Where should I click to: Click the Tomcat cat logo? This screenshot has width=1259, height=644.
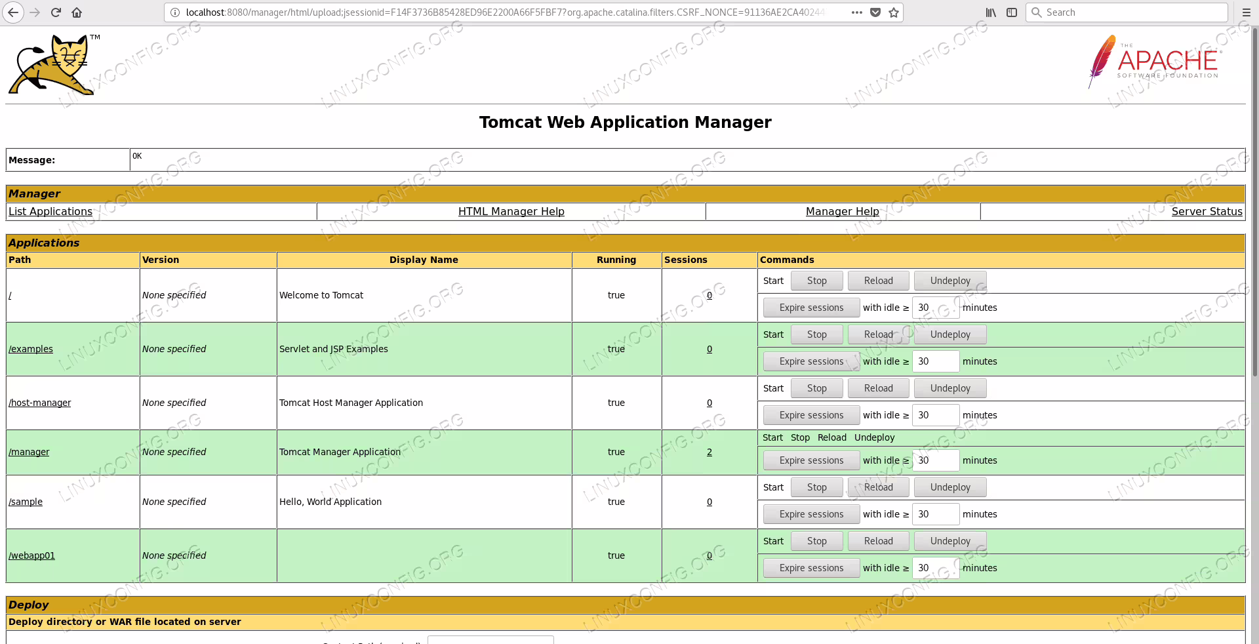click(54, 64)
